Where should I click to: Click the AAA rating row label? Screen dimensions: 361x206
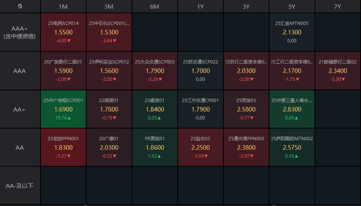(20, 71)
